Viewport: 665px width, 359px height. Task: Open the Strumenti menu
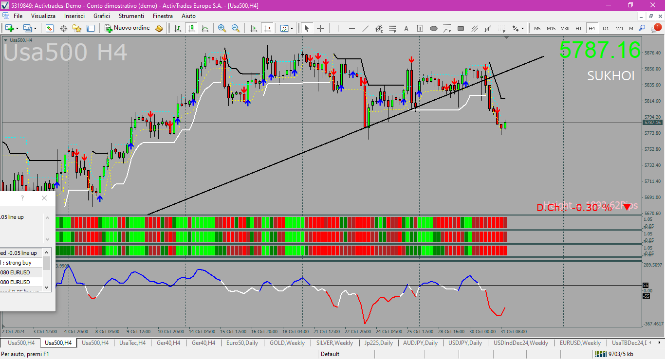131,16
